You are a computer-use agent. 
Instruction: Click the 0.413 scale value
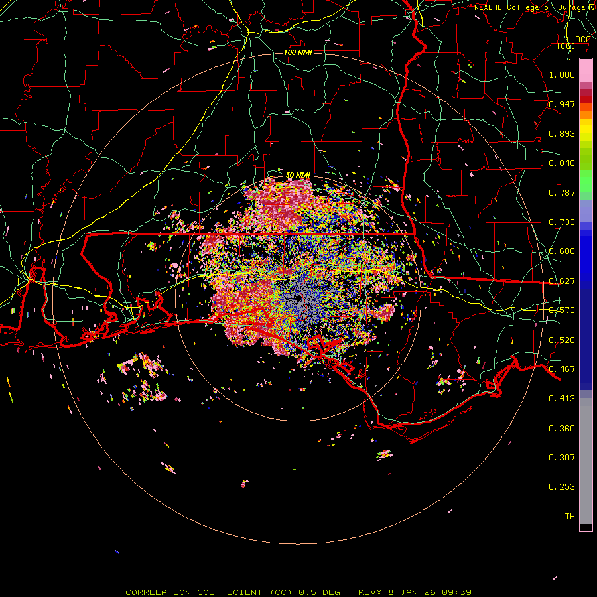click(x=562, y=399)
